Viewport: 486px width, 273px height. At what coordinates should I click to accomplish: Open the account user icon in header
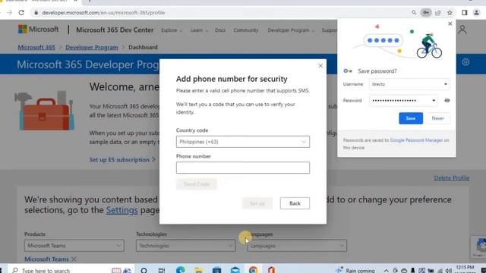click(x=462, y=30)
